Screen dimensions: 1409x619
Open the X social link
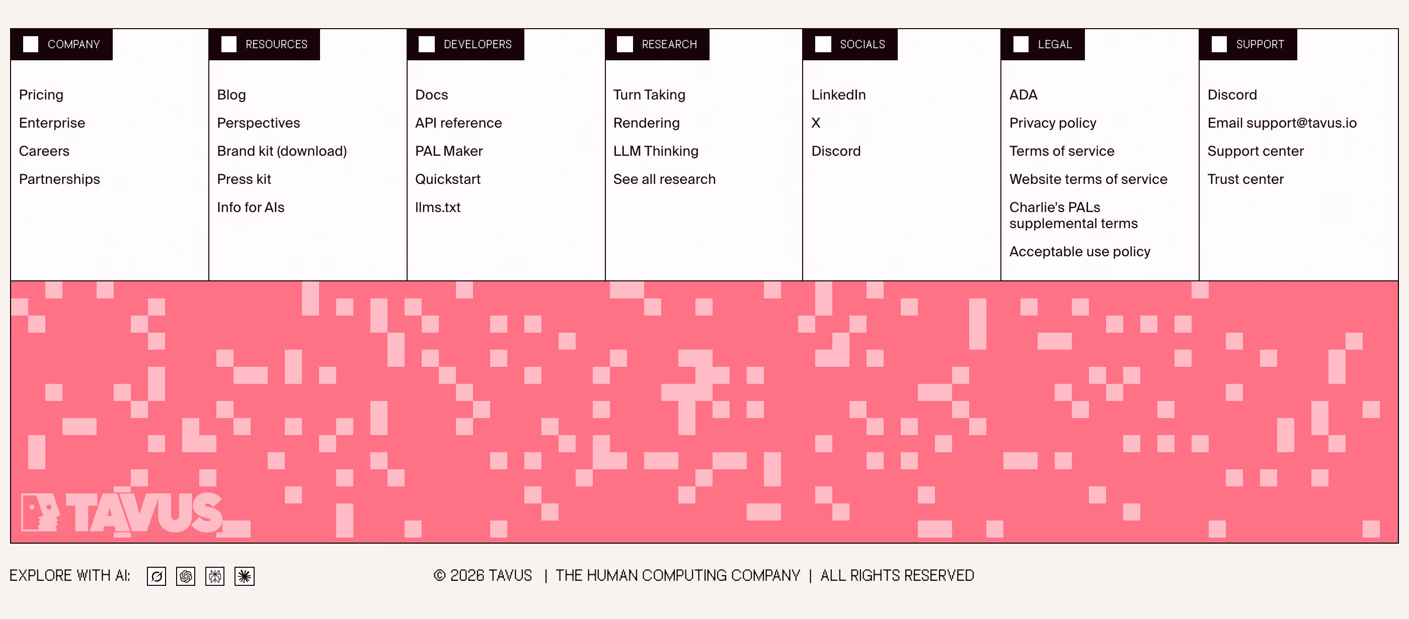[816, 123]
